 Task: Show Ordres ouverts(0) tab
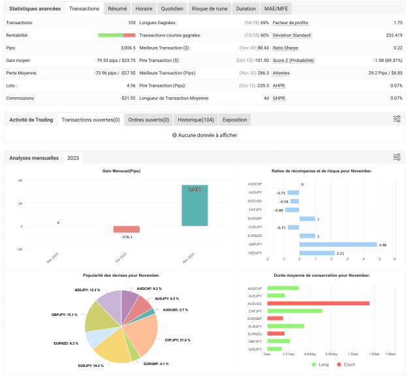pyautogui.click(x=149, y=119)
